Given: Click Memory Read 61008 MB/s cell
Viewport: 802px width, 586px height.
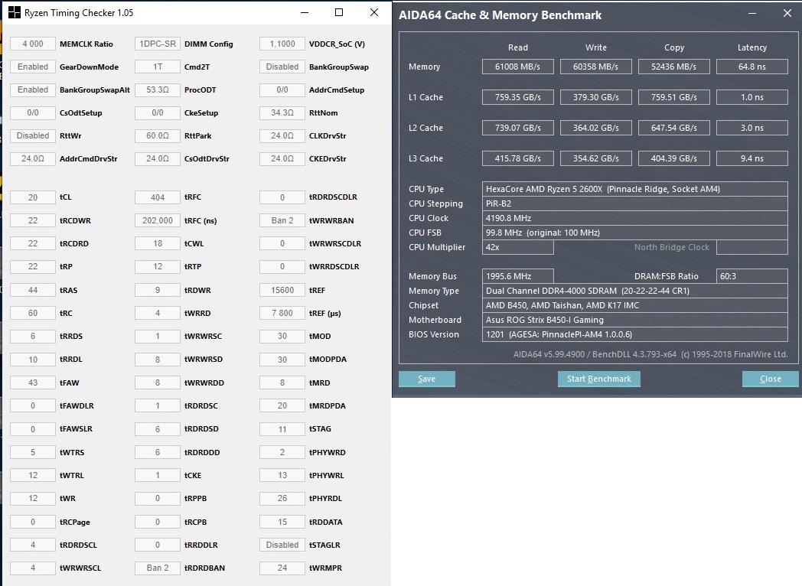Looking at the screenshot, I should pyautogui.click(x=517, y=67).
